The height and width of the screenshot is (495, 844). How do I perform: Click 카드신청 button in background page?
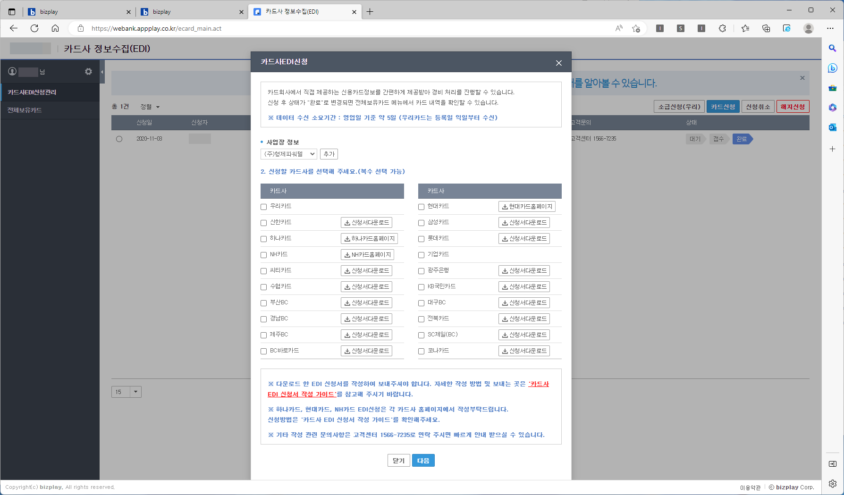click(723, 107)
